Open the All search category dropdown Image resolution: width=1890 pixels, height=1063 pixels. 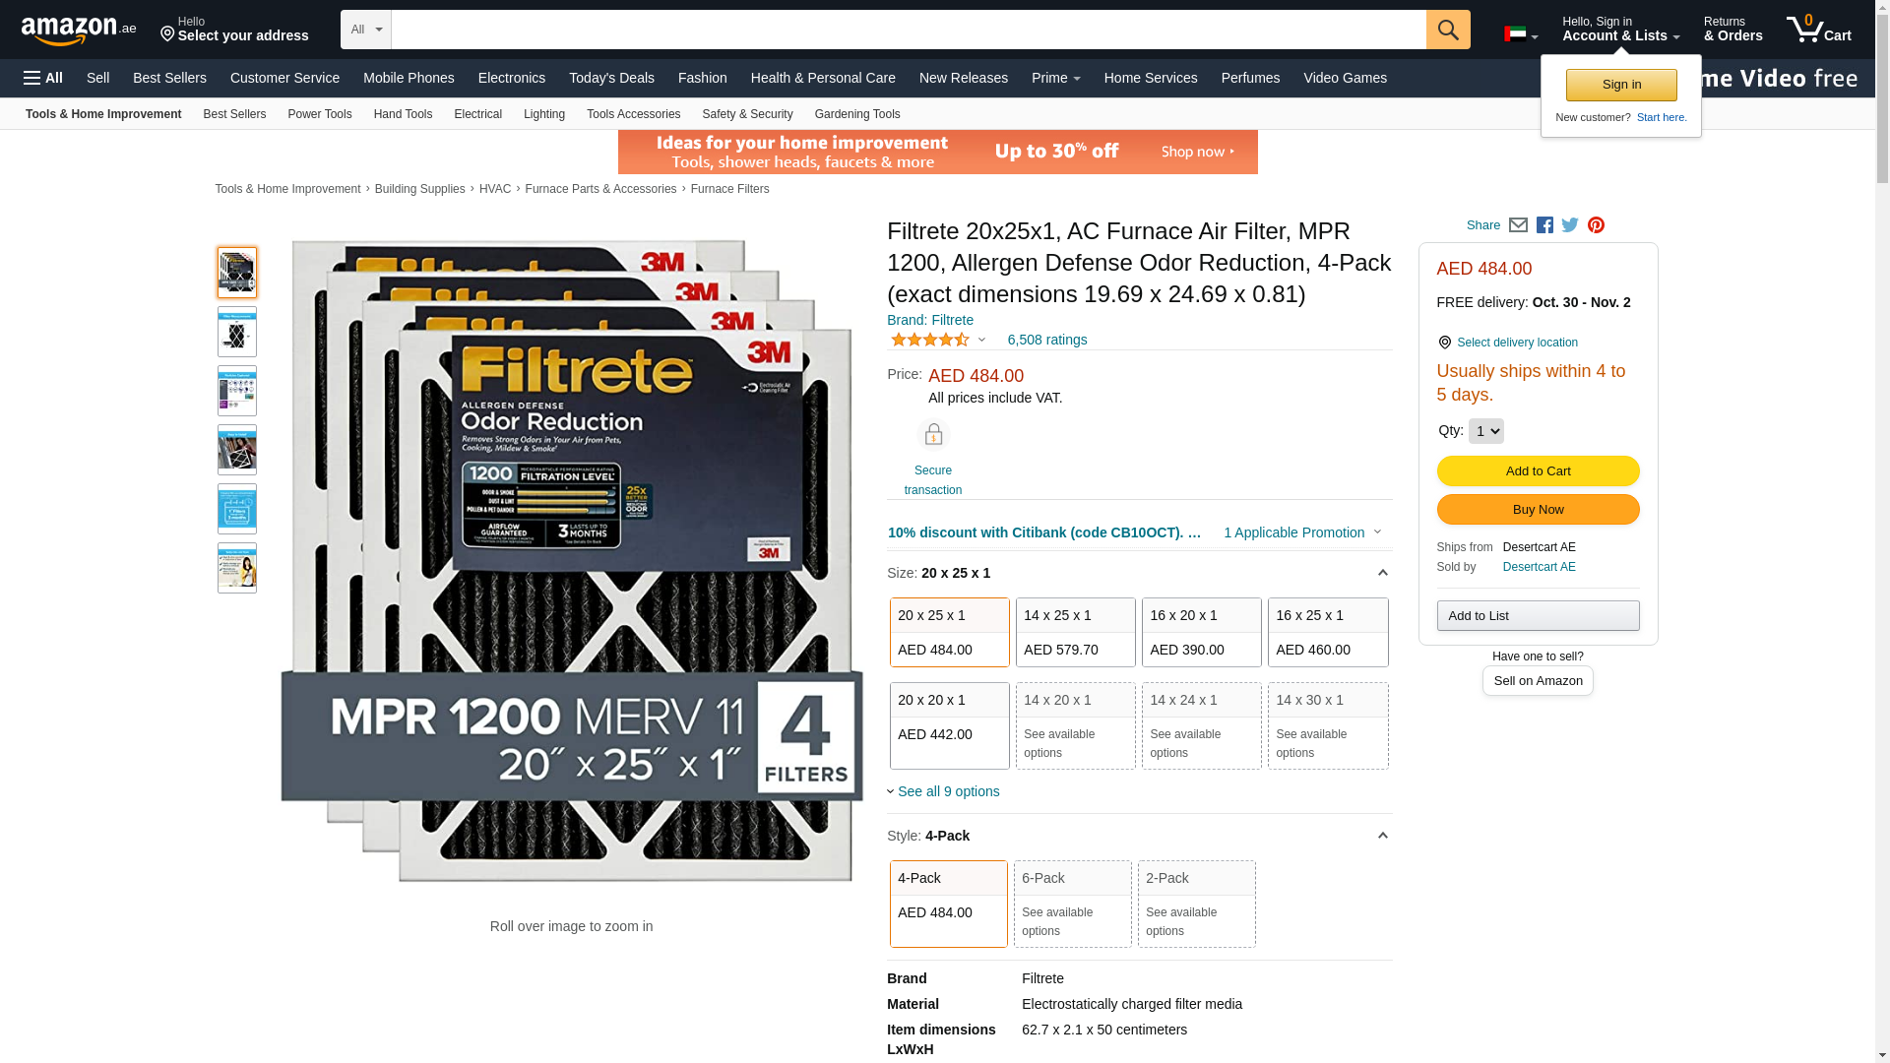[366, 30]
